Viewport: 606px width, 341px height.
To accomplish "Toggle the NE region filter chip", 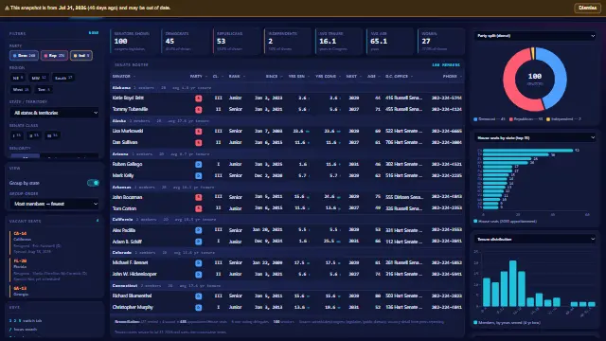I will point(18,78).
